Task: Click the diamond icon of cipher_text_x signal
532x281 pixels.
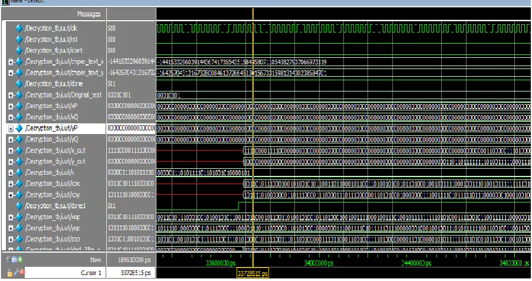Action: (x=19, y=62)
